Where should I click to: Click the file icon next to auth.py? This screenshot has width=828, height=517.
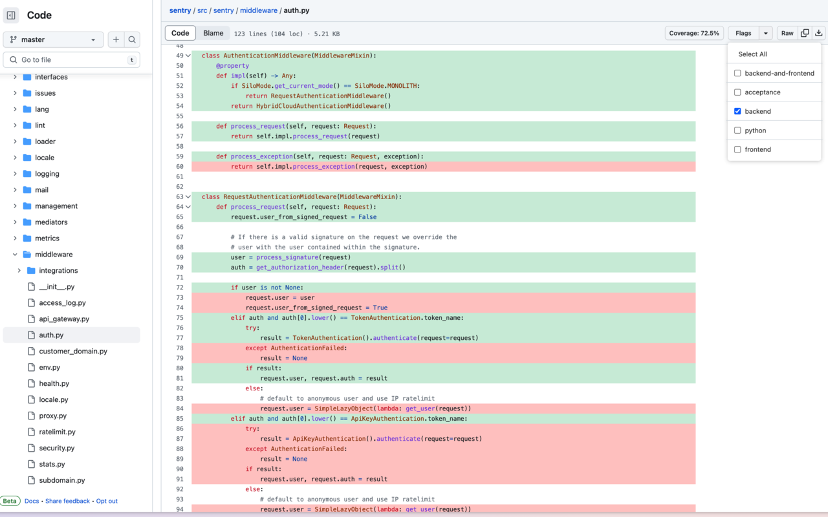coord(30,335)
